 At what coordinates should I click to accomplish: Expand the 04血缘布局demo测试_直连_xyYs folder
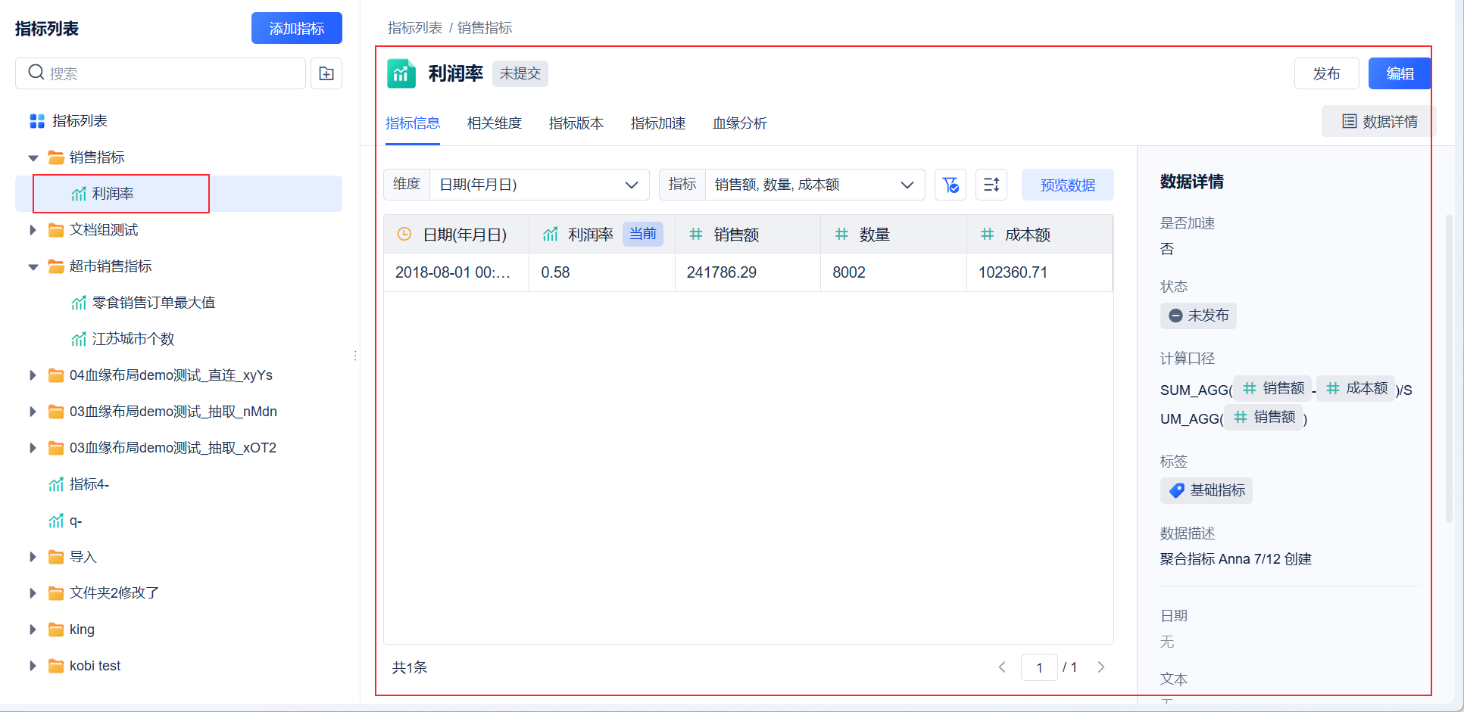point(33,375)
